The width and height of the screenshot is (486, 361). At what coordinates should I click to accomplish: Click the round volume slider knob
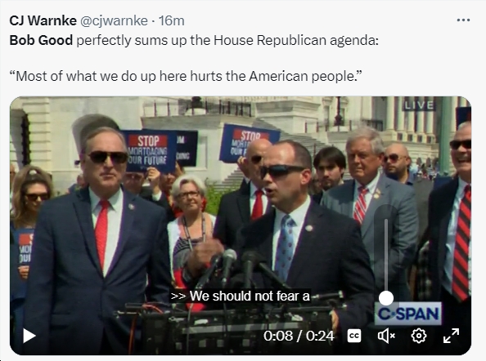click(x=386, y=298)
